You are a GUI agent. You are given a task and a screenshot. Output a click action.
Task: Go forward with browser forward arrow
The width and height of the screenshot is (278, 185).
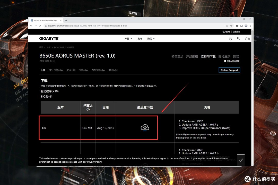(x=36, y=26)
